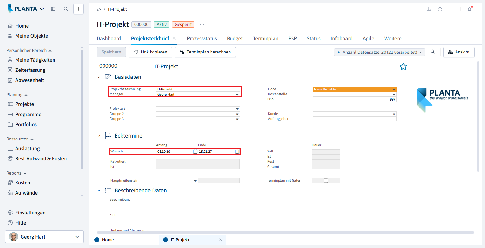Switch to the Budget tab
Screen dimensions: 485x248
[x=235, y=39]
